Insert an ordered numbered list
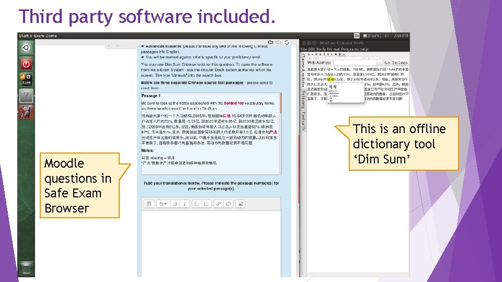The width and height of the screenshot is (502, 282). click(207, 204)
